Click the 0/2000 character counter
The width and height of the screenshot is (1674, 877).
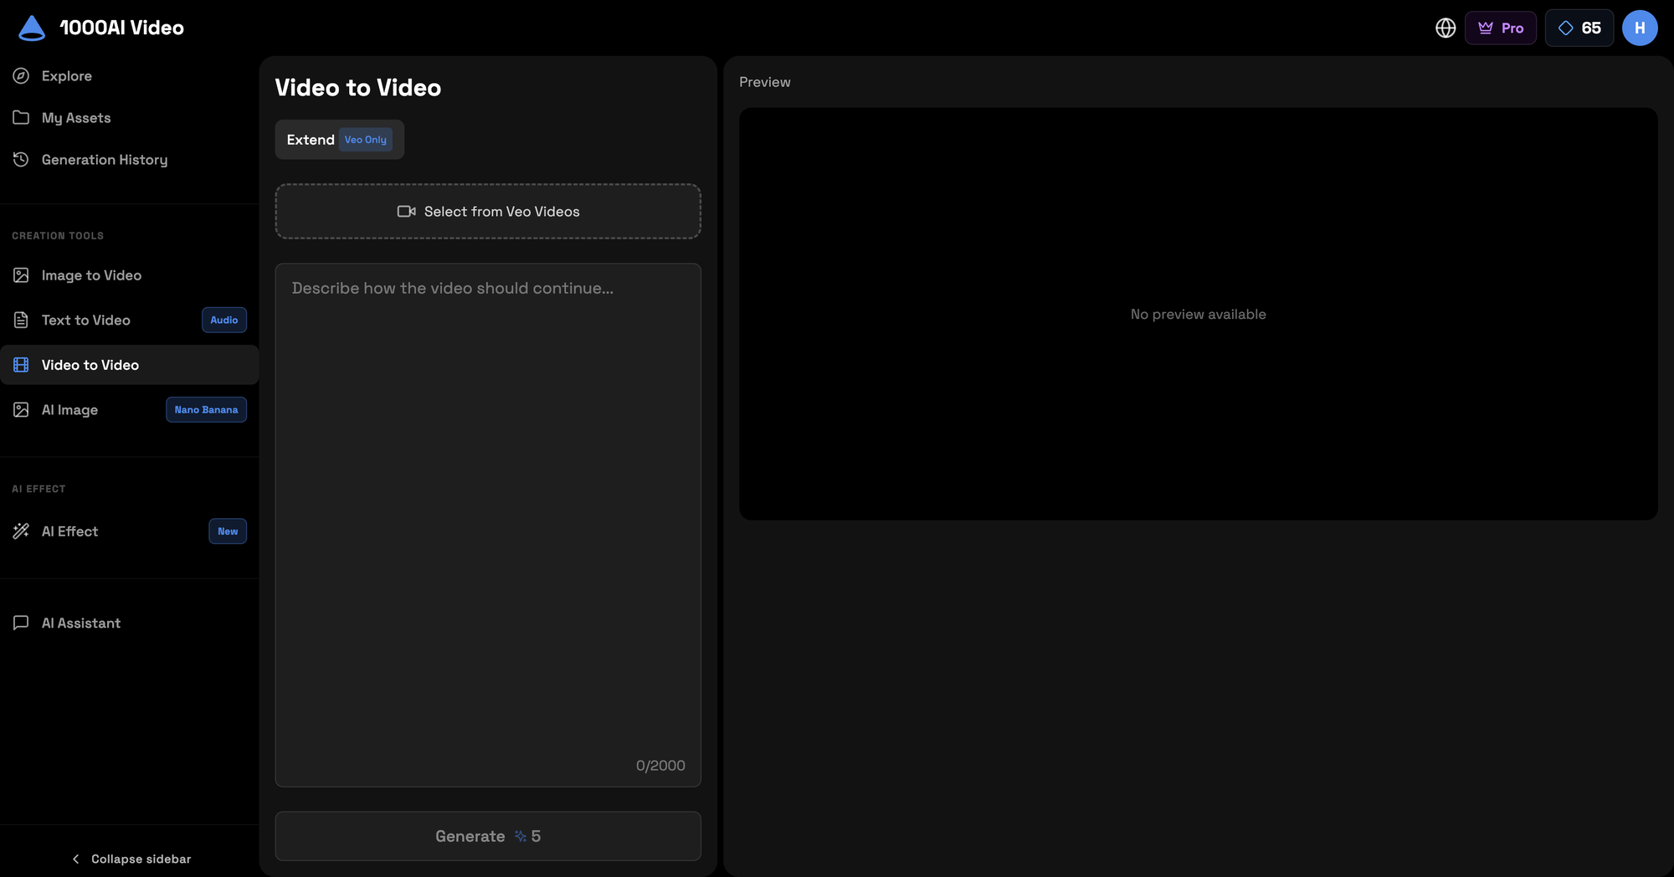pyautogui.click(x=660, y=766)
